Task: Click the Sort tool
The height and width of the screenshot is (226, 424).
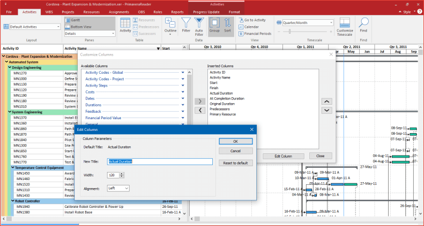Action: coord(227,25)
